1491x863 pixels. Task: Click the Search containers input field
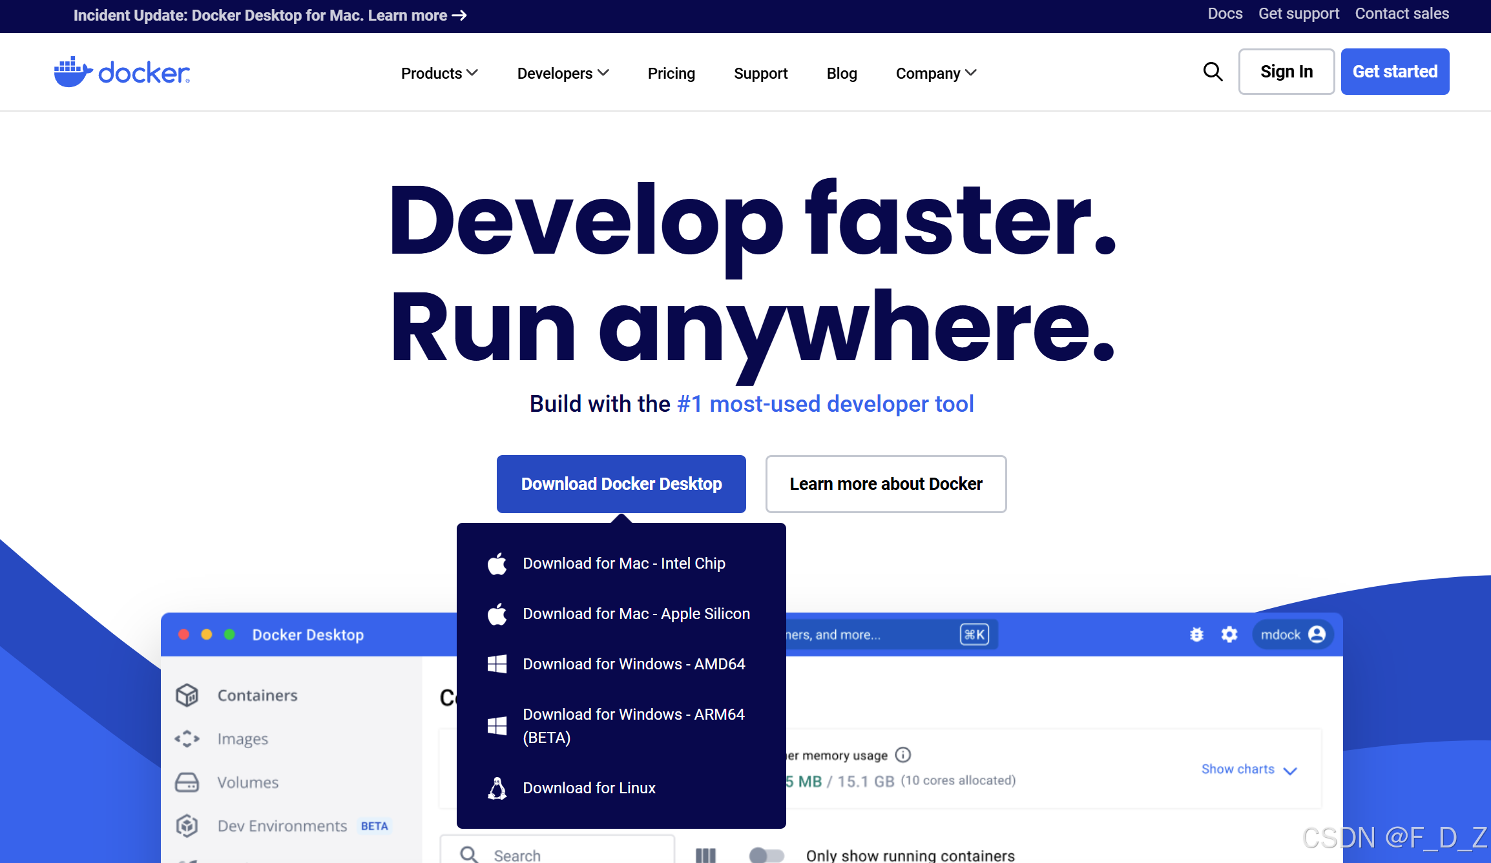point(558,850)
